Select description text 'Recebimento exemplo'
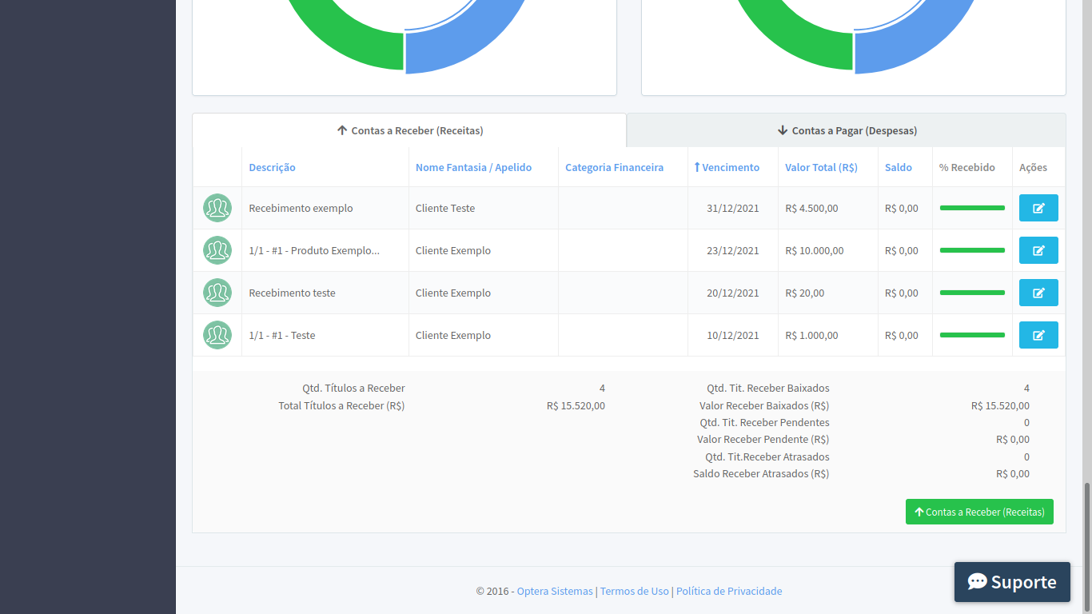 point(301,208)
